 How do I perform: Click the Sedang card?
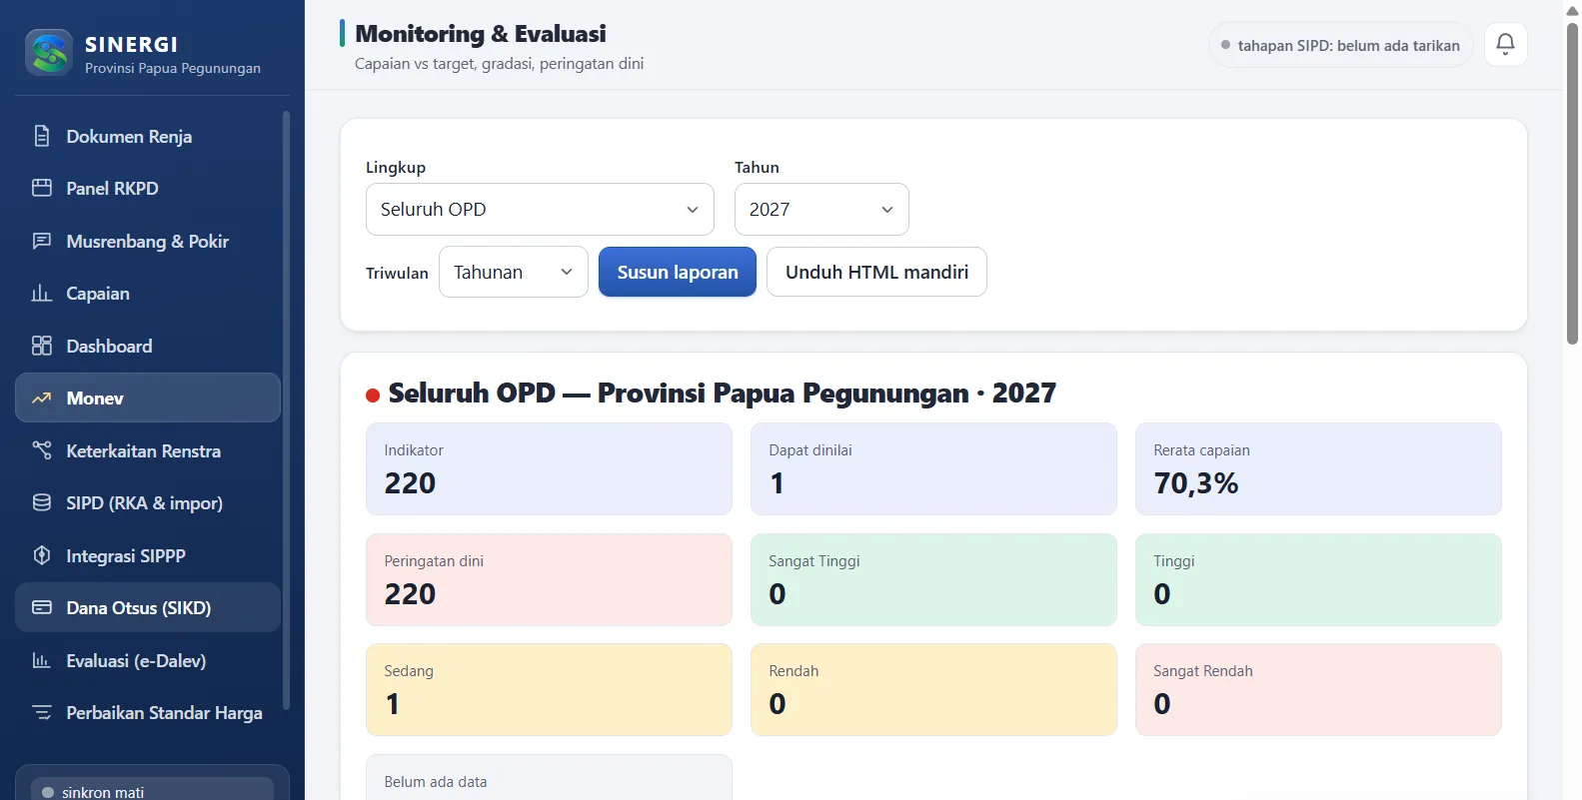coord(549,689)
